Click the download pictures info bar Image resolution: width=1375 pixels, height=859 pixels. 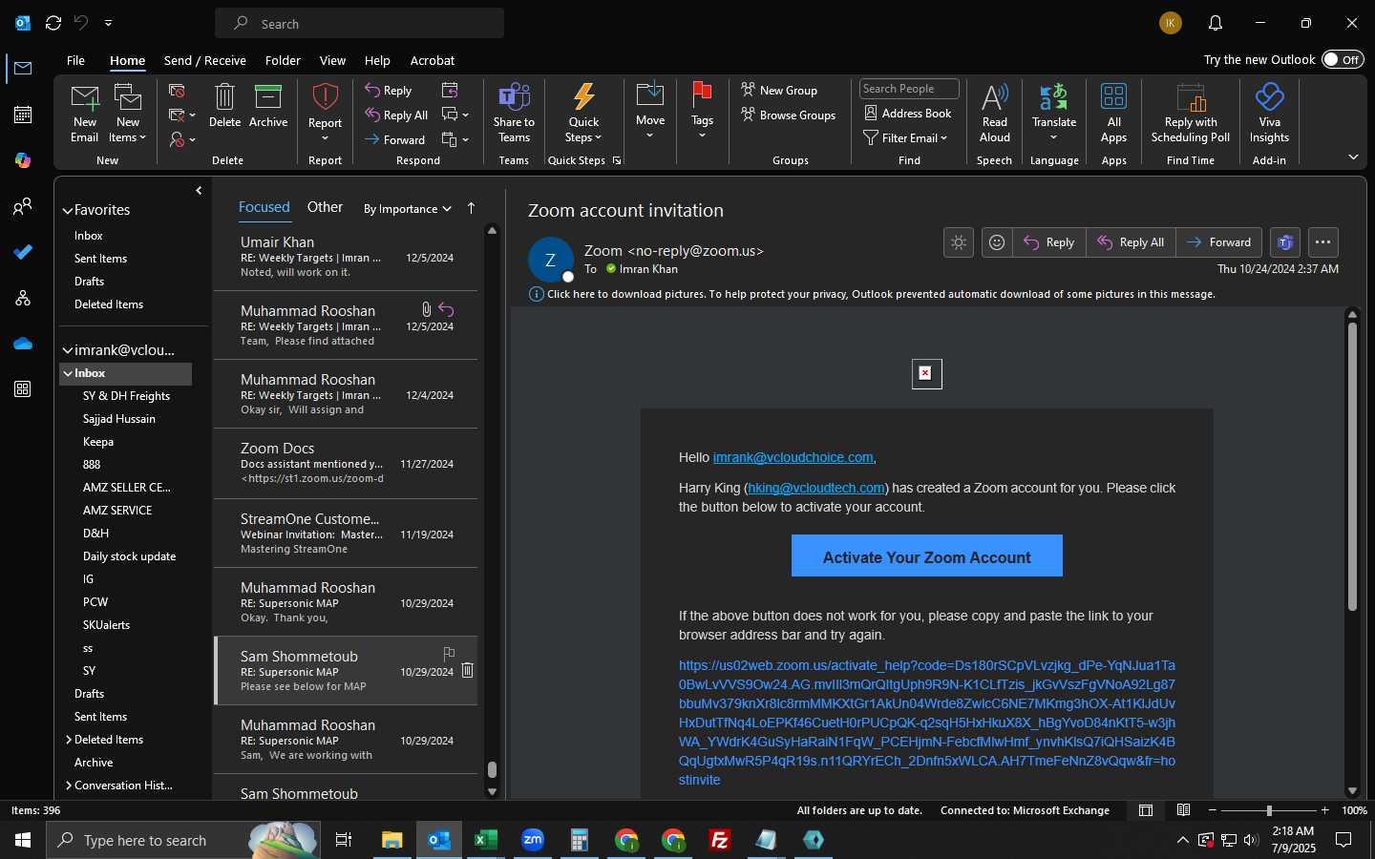point(873,294)
